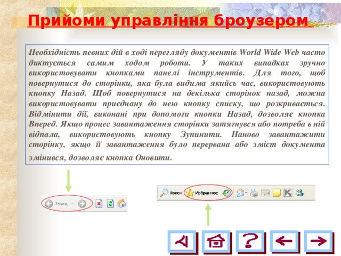
Task: Click the green Refresh page icon
Action: [110, 203]
